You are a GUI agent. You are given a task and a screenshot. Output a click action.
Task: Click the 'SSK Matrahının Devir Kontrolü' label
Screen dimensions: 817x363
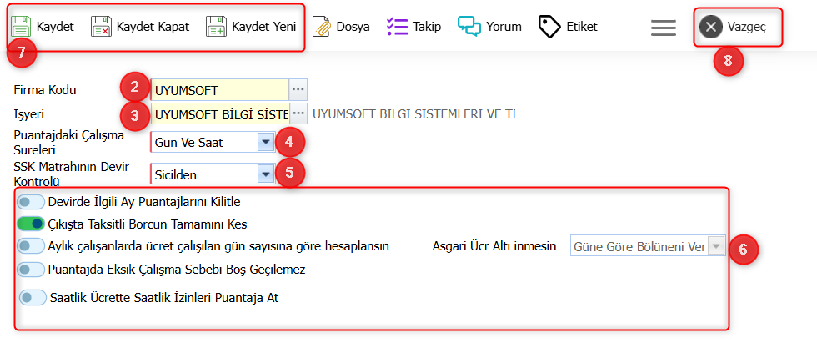(x=72, y=174)
